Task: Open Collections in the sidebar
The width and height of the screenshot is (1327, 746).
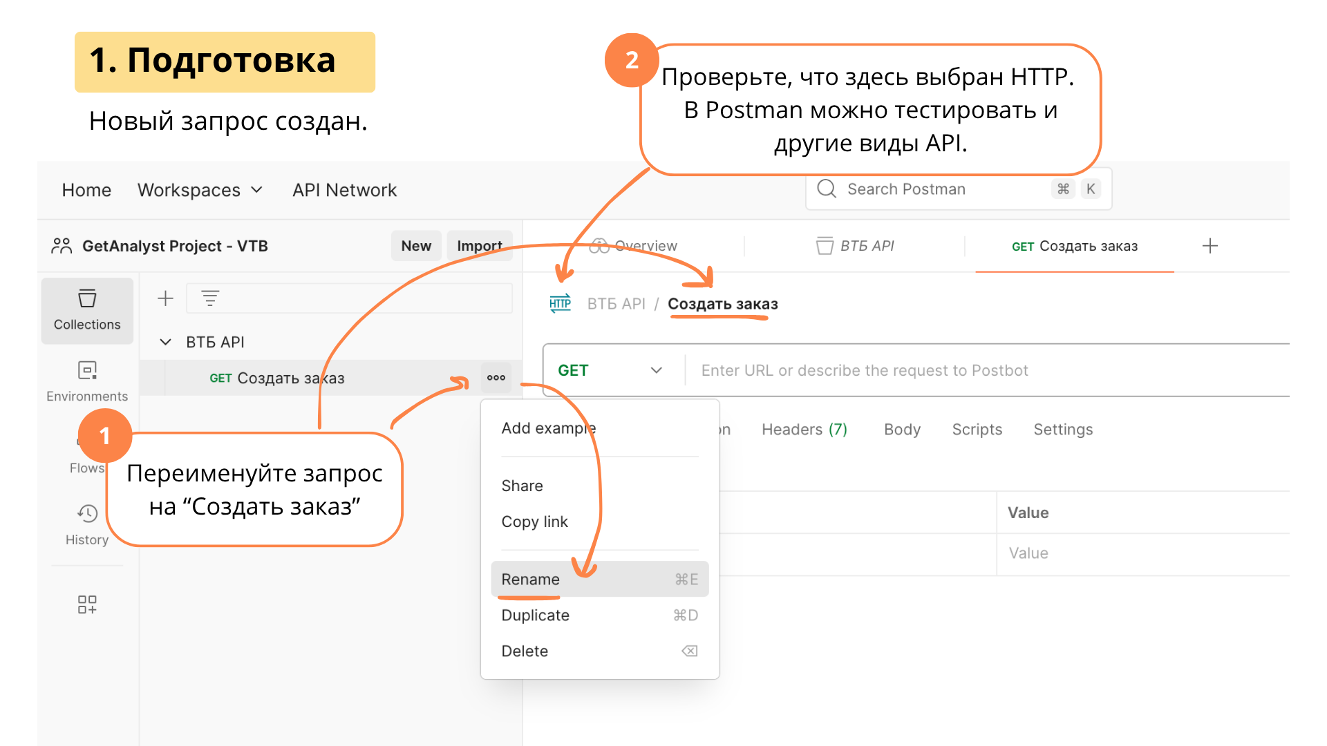Action: (87, 310)
